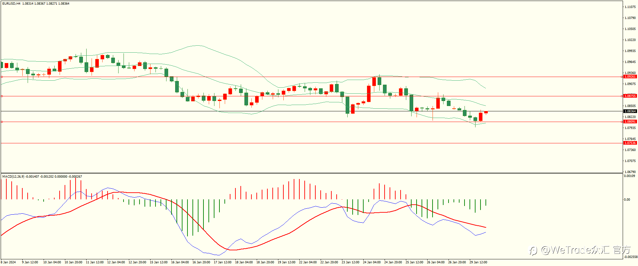This screenshot has height=266, width=638.
Task: Click the -0.002558 MACD scale value
Action: [631, 257]
